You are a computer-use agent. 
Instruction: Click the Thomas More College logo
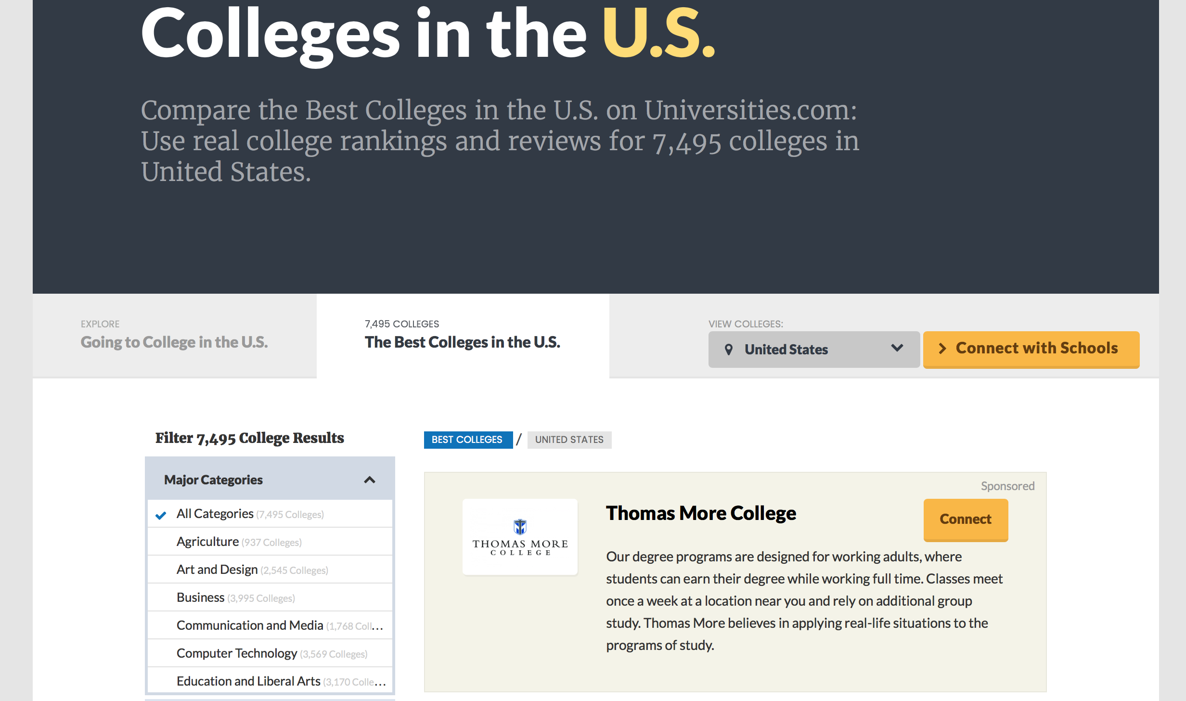click(x=520, y=537)
